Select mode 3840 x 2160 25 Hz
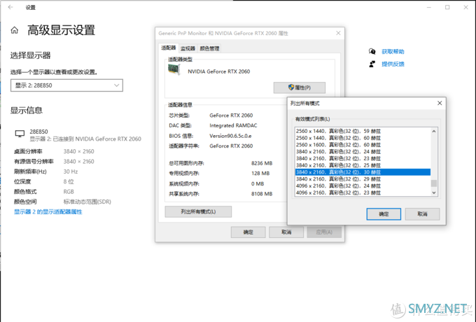The height and width of the screenshot is (322, 476). coord(363,165)
